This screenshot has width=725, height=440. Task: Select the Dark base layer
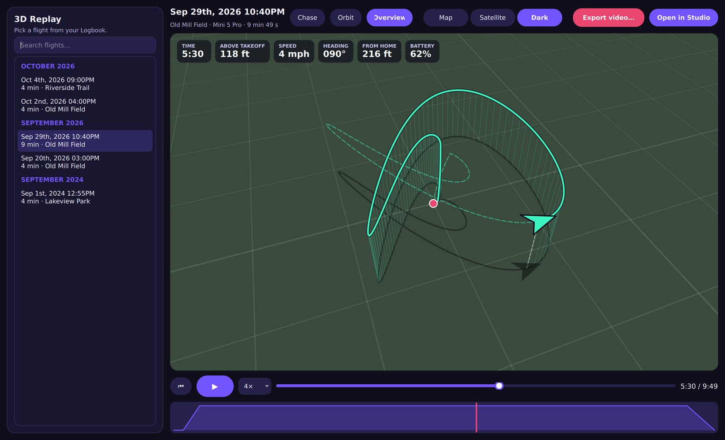pyautogui.click(x=540, y=18)
